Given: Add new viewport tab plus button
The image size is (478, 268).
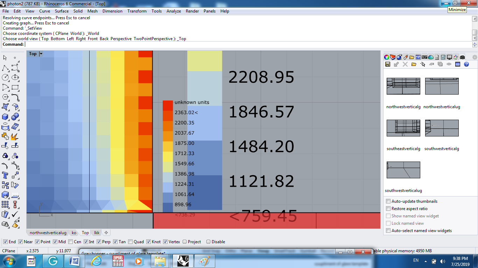Looking at the screenshot, I should click(106, 233).
